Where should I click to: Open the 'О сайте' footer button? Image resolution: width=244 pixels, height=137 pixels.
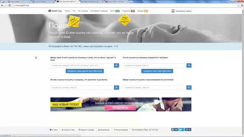click(x=54, y=130)
